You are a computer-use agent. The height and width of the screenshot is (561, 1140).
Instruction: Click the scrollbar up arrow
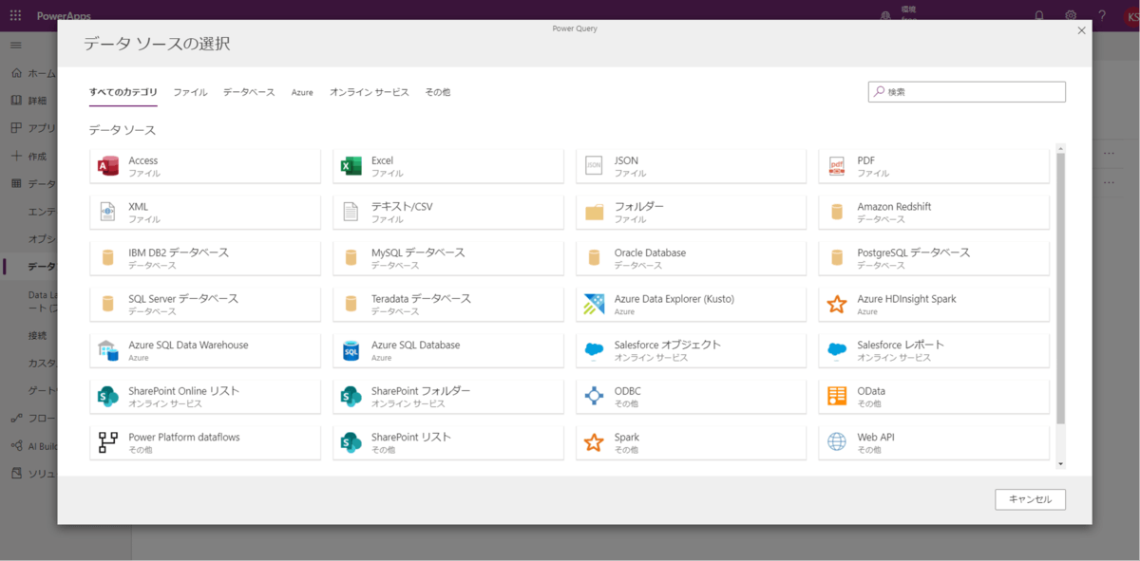[1061, 147]
